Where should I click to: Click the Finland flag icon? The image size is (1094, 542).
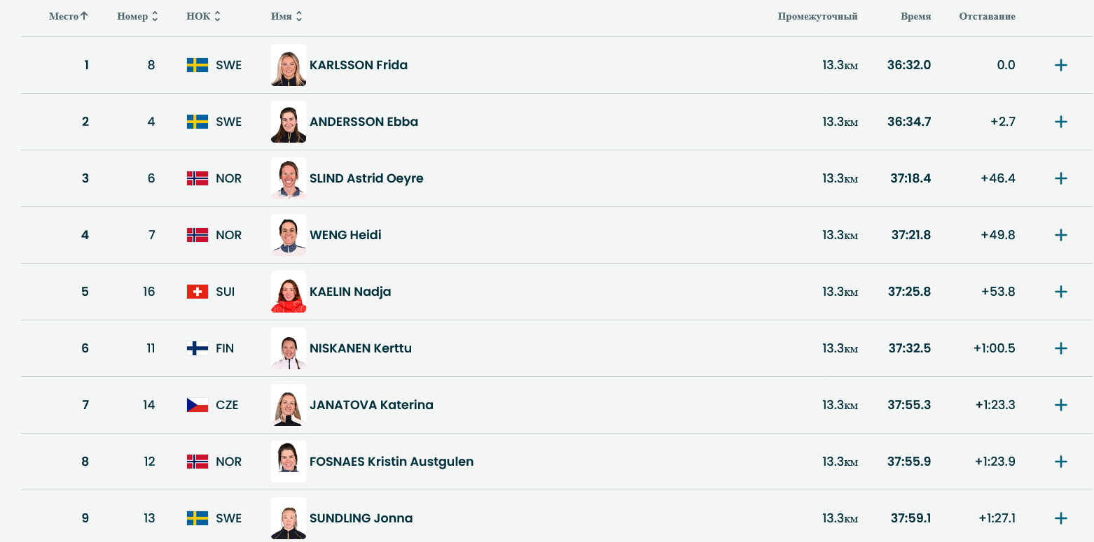pos(197,348)
